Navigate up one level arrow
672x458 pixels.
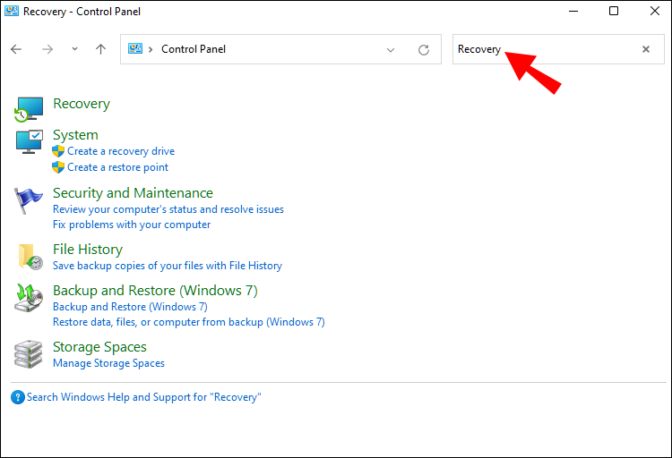click(100, 49)
